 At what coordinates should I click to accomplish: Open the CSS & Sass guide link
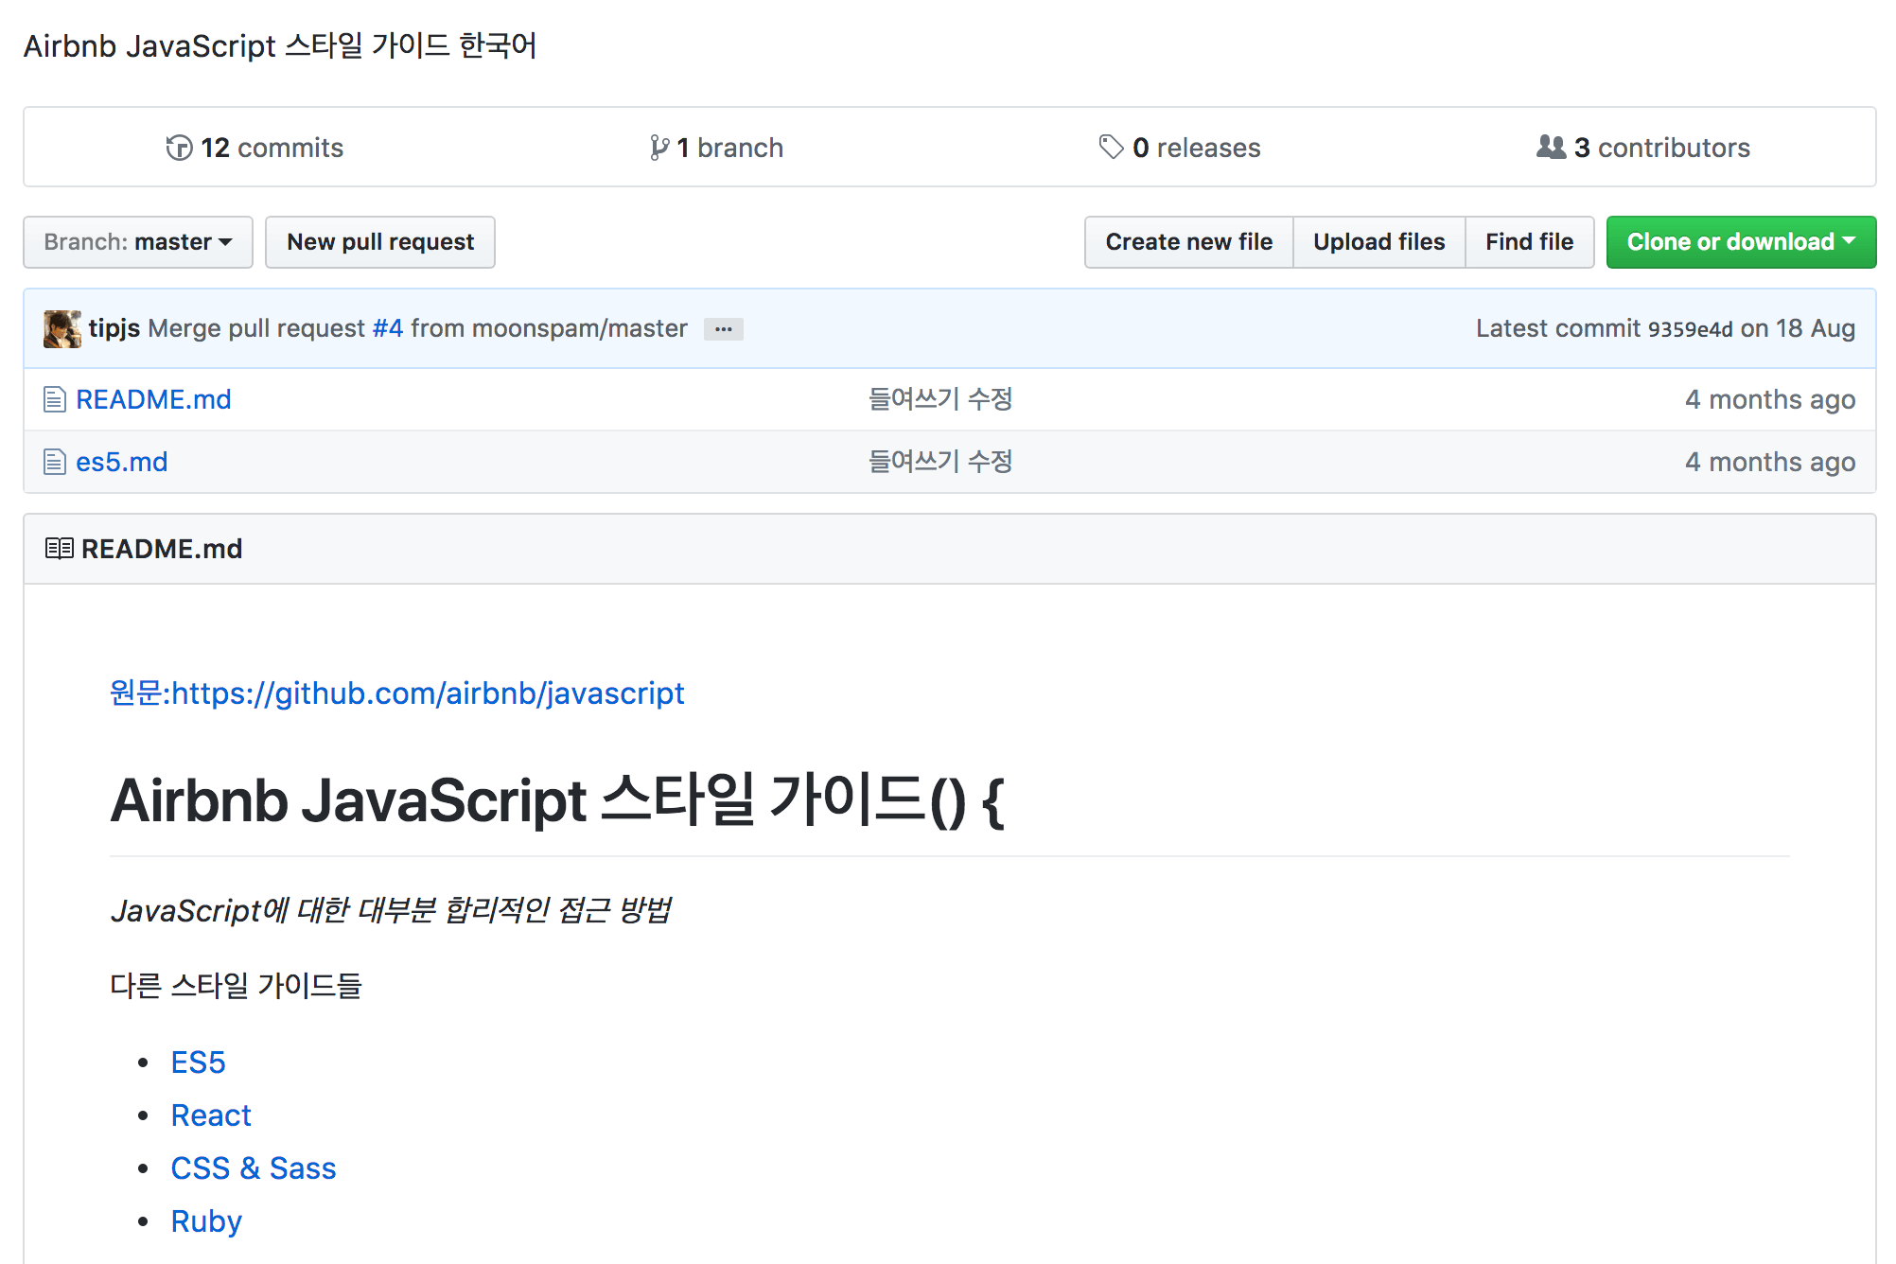tap(253, 1168)
